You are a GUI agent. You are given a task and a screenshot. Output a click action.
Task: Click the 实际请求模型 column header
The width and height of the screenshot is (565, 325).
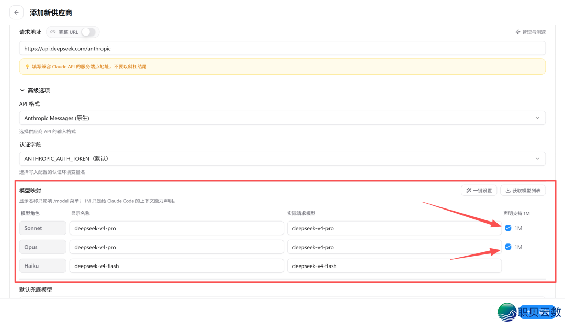coord(301,213)
